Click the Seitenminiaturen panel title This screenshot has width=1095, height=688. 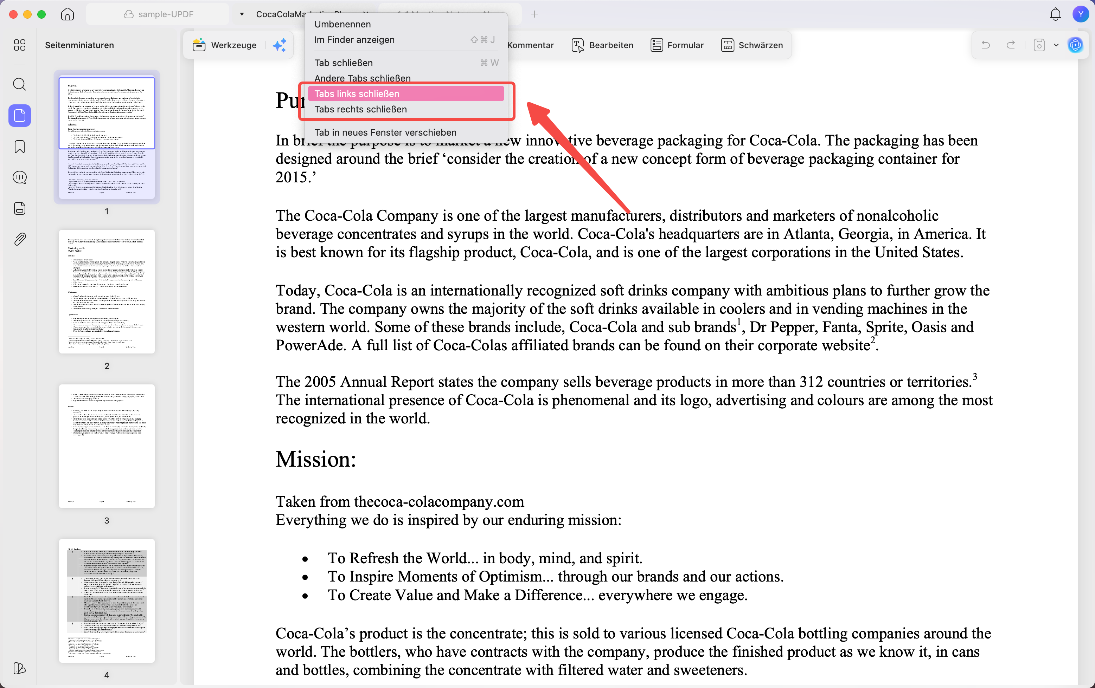tap(79, 45)
